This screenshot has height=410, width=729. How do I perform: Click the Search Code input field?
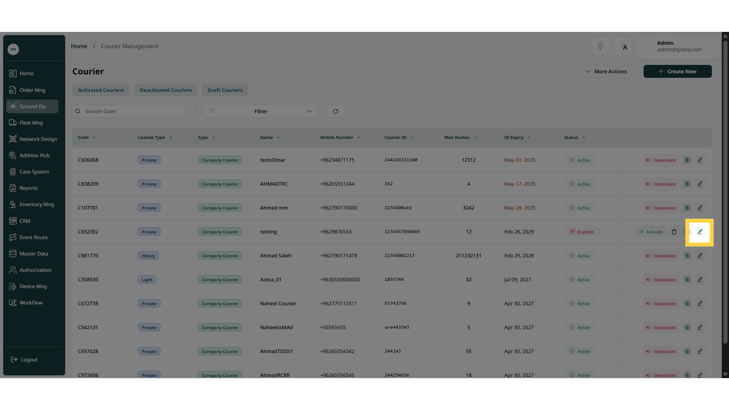129,111
